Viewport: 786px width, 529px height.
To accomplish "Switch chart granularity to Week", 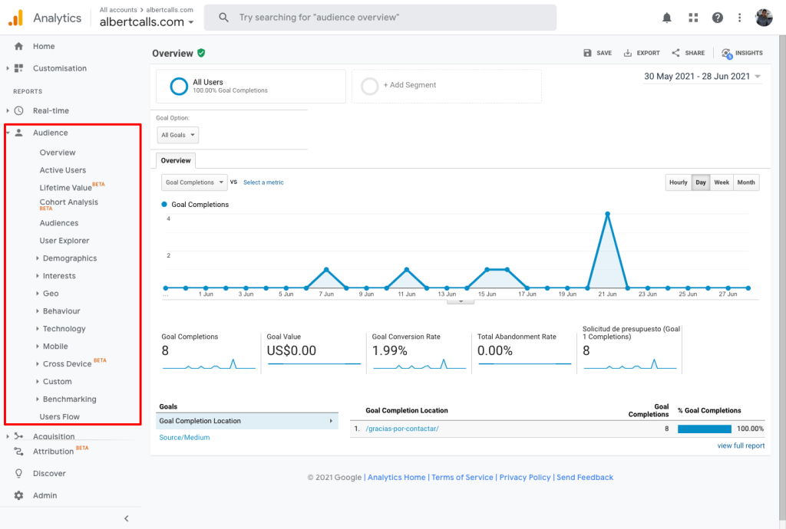I will 722,182.
